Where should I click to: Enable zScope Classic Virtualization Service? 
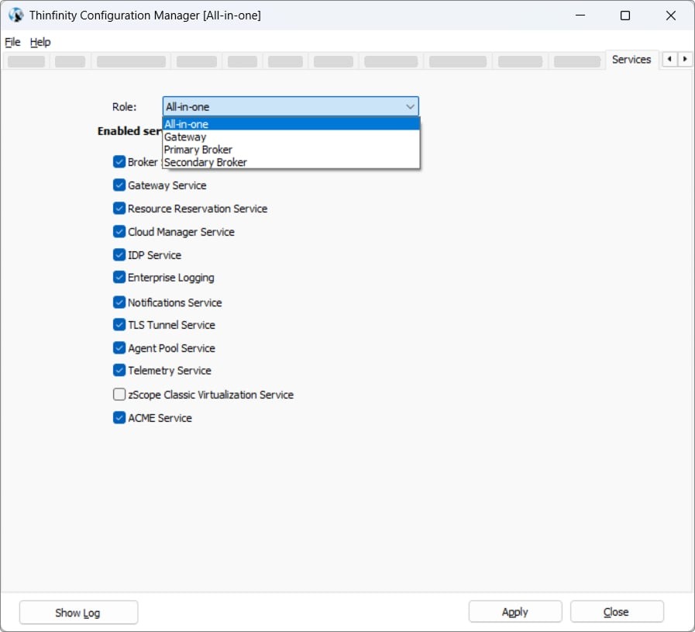119,395
